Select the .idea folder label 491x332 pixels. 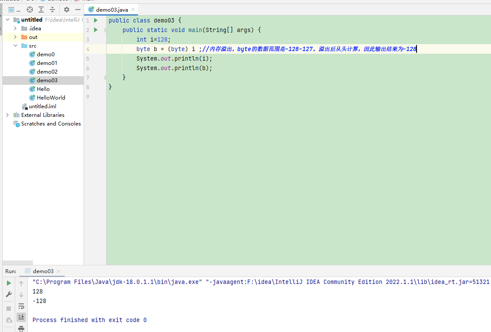point(35,29)
